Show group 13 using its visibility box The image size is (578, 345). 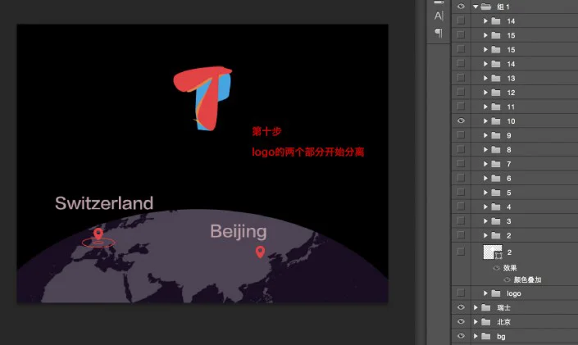coord(461,78)
